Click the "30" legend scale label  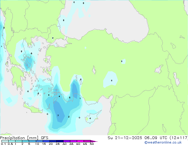[x=64, y=144]
